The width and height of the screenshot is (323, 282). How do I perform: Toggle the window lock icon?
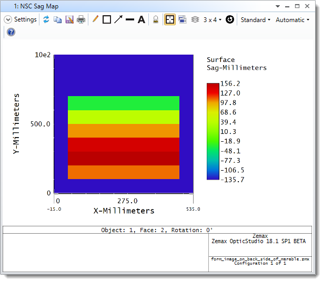coord(156,19)
